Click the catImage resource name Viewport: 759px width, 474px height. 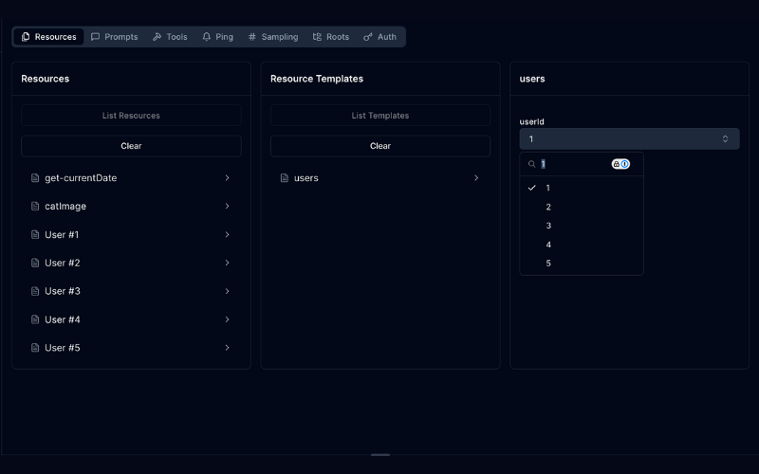coord(65,206)
